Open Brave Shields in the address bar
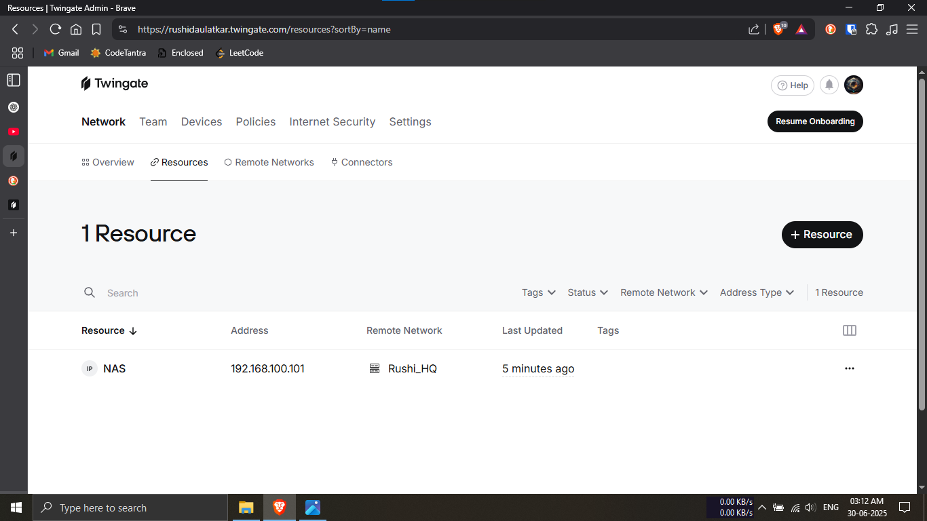The width and height of the screenshot is (927, 521). click(779, 29)
